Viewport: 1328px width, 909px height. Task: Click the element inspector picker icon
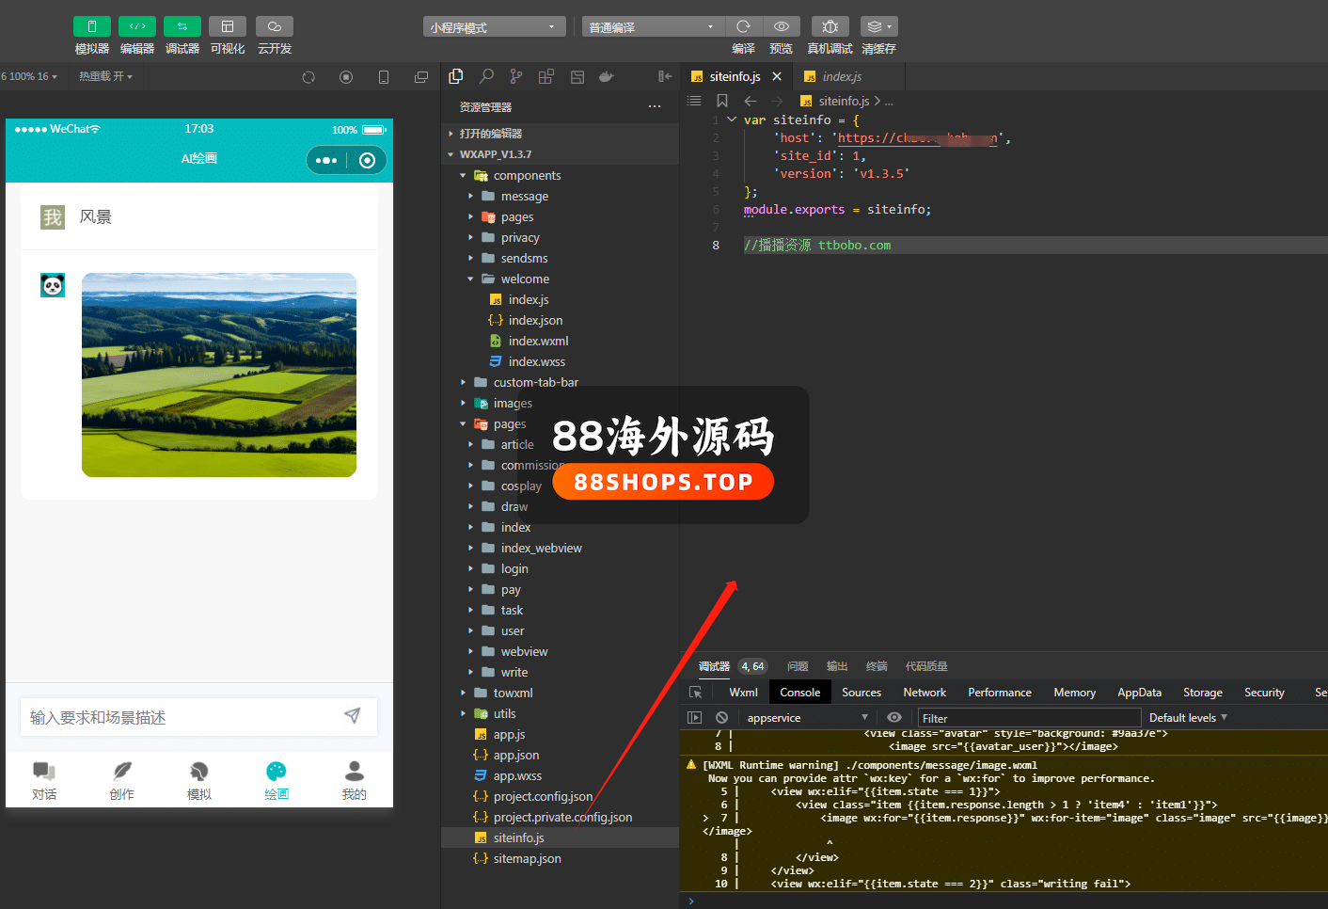(696, 693)
